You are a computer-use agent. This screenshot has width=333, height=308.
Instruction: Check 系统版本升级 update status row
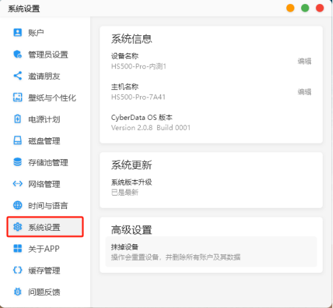point(211,188)
